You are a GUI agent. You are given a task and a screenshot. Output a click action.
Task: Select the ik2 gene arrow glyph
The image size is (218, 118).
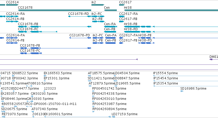(98, 5)
